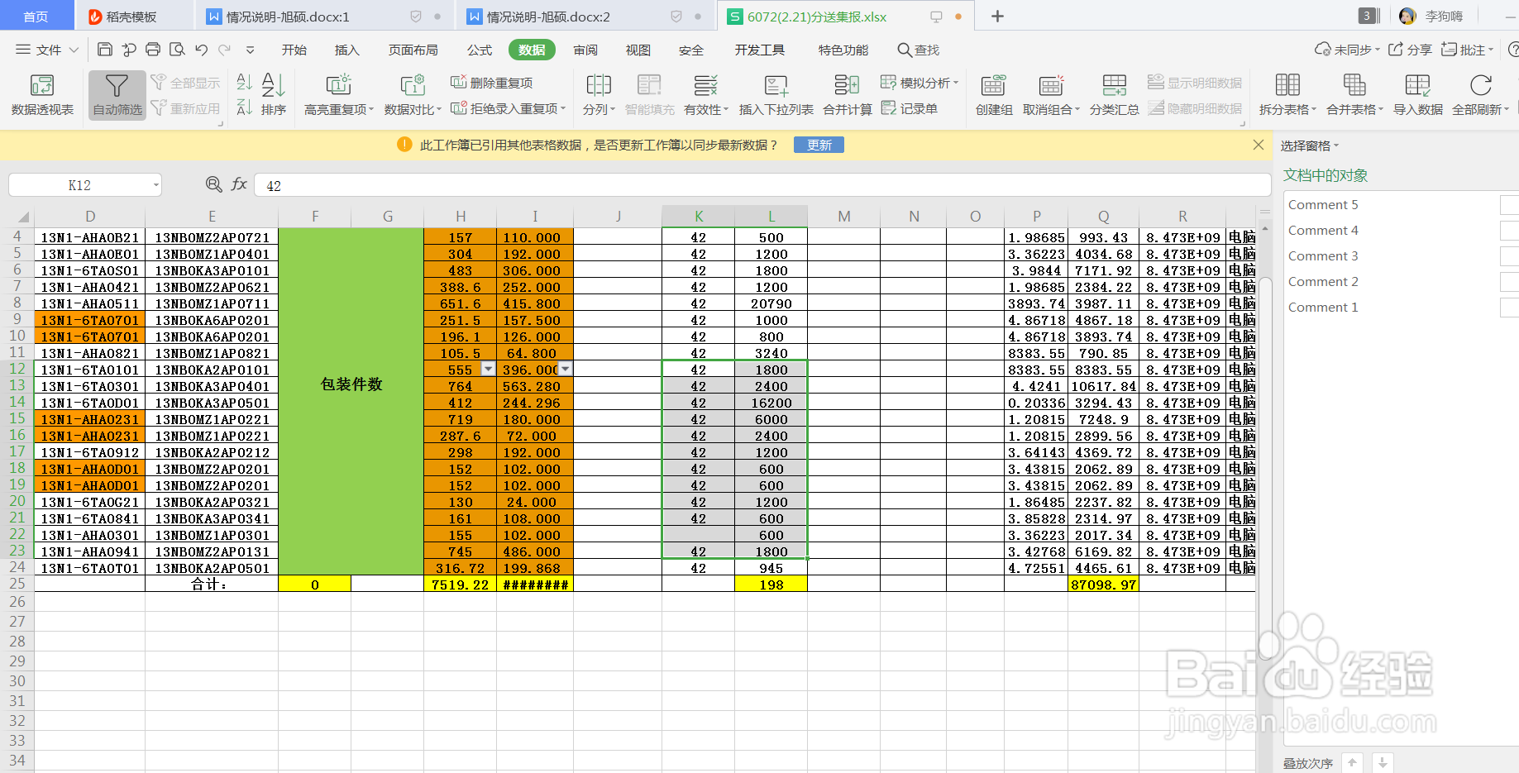This screenshot has width=1519, height=773.
Task: Select column K header
Action: 698,216
